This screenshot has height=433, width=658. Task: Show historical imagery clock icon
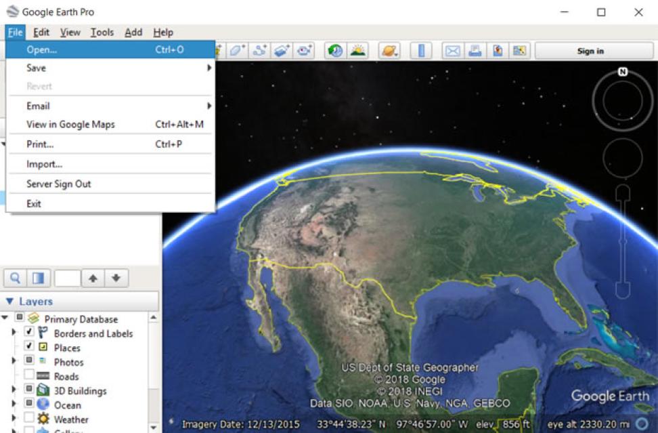click(335, 51)
